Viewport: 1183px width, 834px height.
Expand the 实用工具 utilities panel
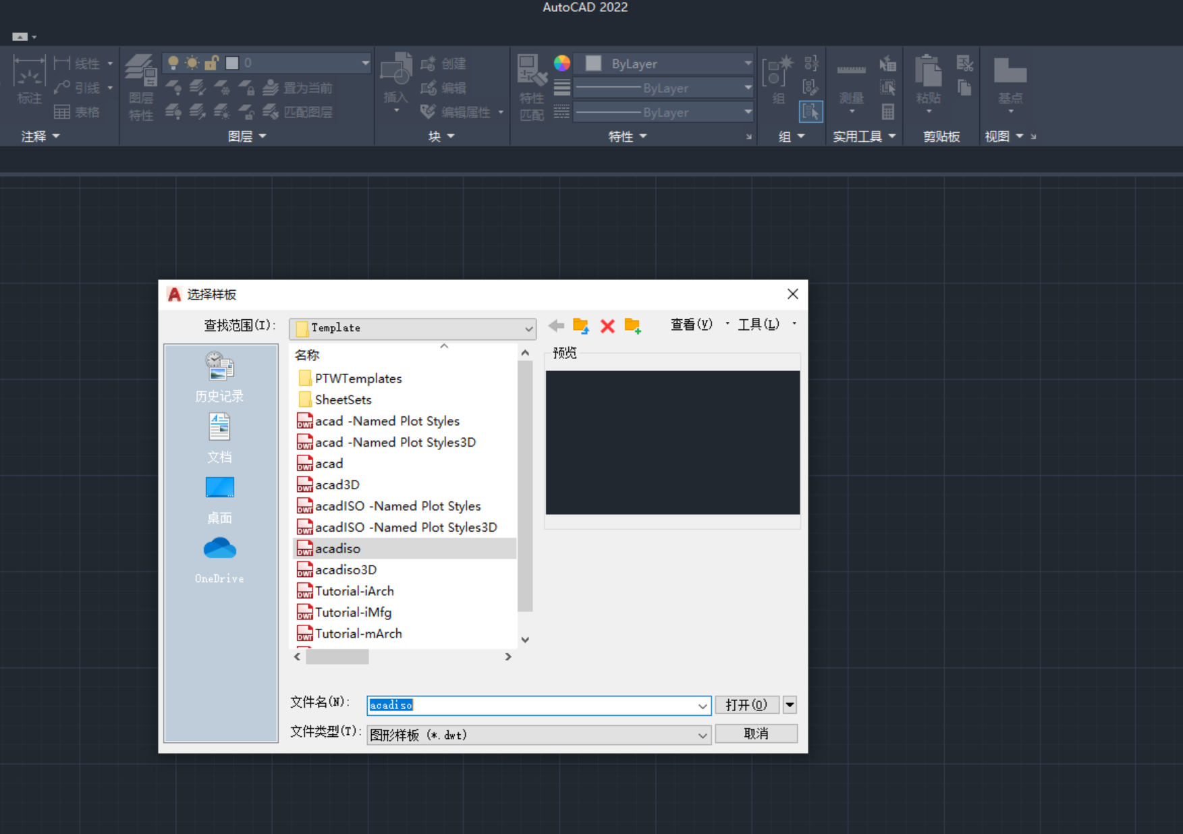point(864,136)
